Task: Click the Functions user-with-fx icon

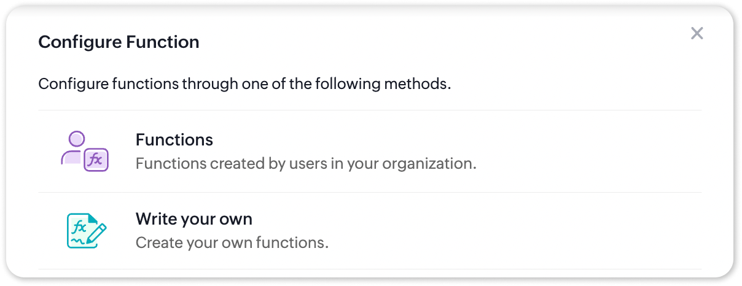Action: pos(85,152)
